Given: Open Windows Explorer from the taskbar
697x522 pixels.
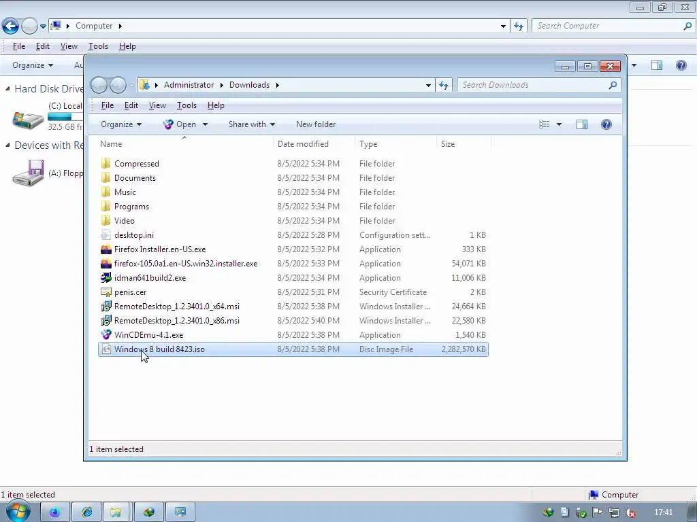Looking at the screenshot, I should [x=116, y=512].
